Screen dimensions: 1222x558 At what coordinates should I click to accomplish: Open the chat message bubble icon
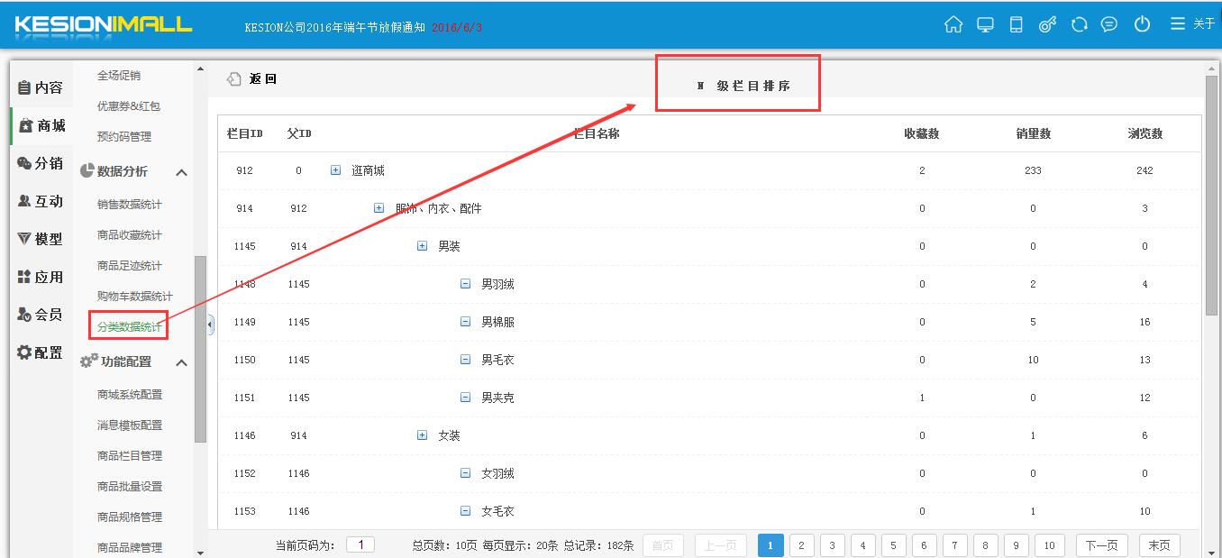pyautogui.click(x=1109, y=24)
